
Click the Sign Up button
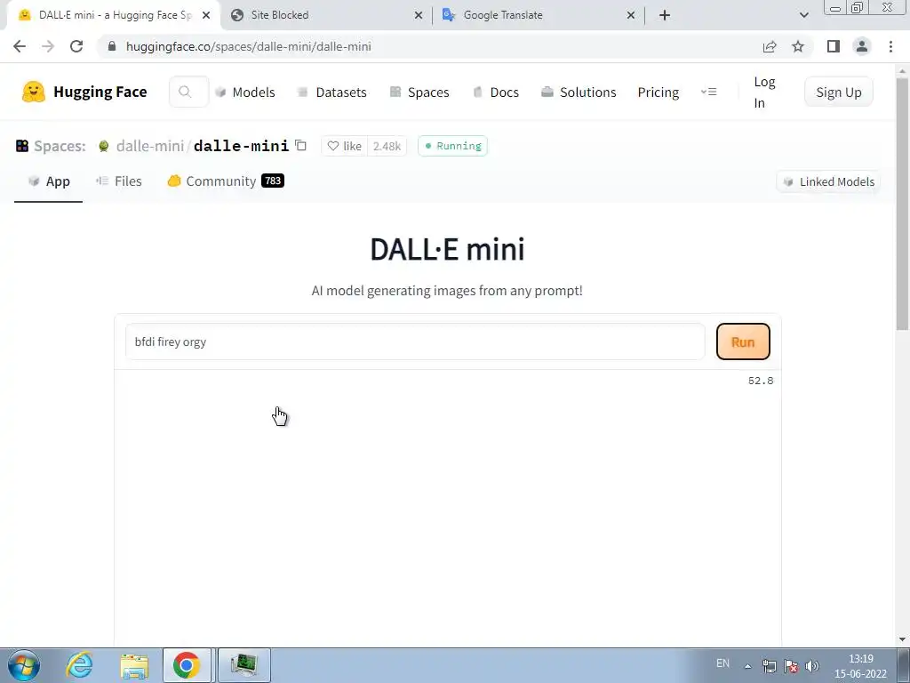pyautogui.click(x=839, y=92)
